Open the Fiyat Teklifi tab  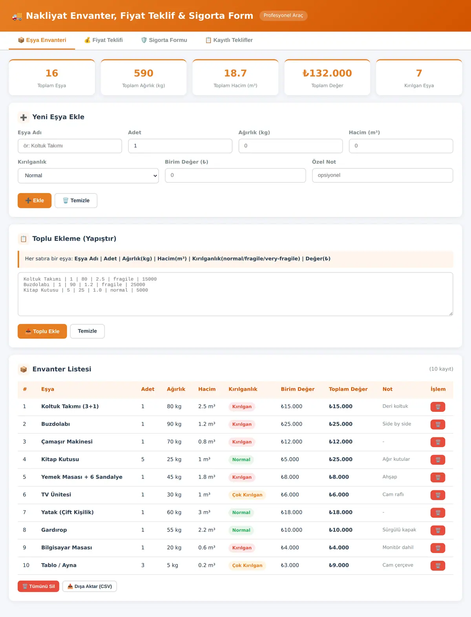pos(104,40)
